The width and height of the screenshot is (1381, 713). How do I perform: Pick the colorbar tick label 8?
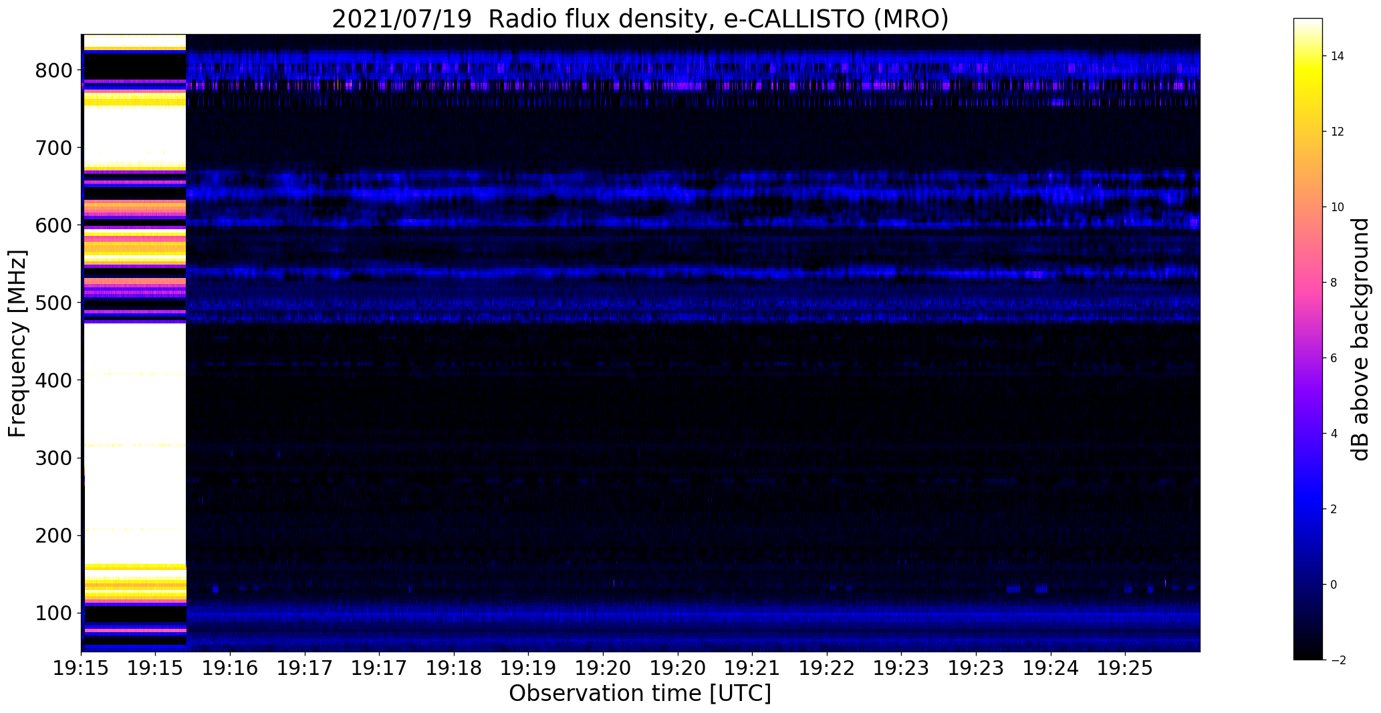click(x=1334, y=283)
